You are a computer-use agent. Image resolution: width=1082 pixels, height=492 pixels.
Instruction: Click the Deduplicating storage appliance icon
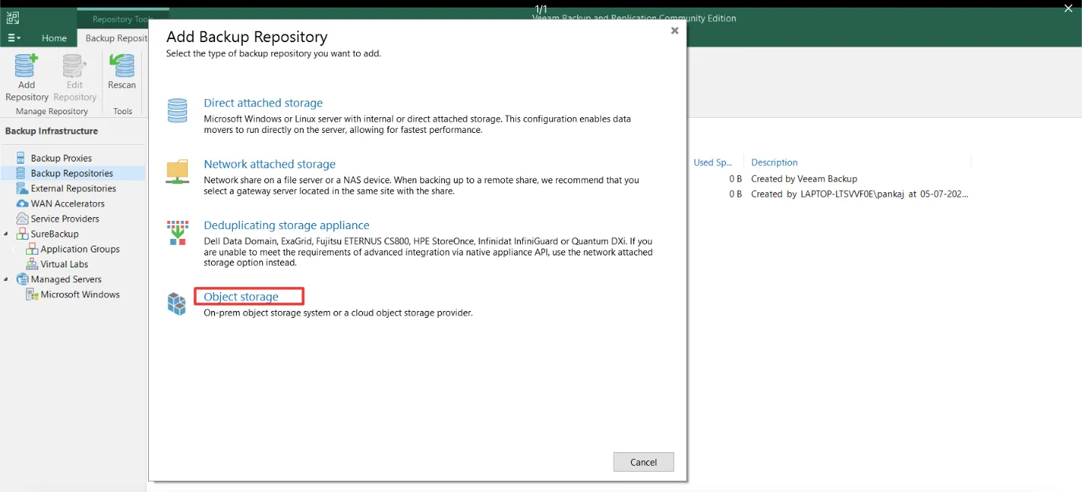177,233
